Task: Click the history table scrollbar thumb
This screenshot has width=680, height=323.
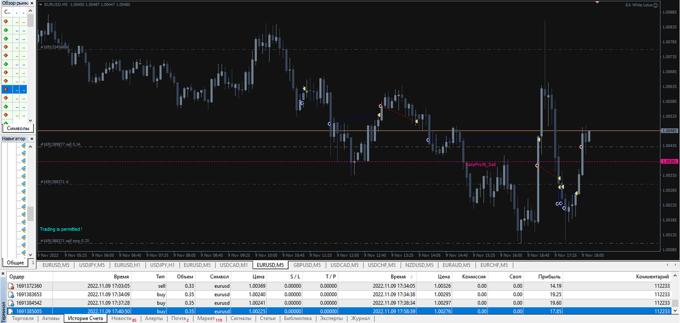Action: click(675, 304)
